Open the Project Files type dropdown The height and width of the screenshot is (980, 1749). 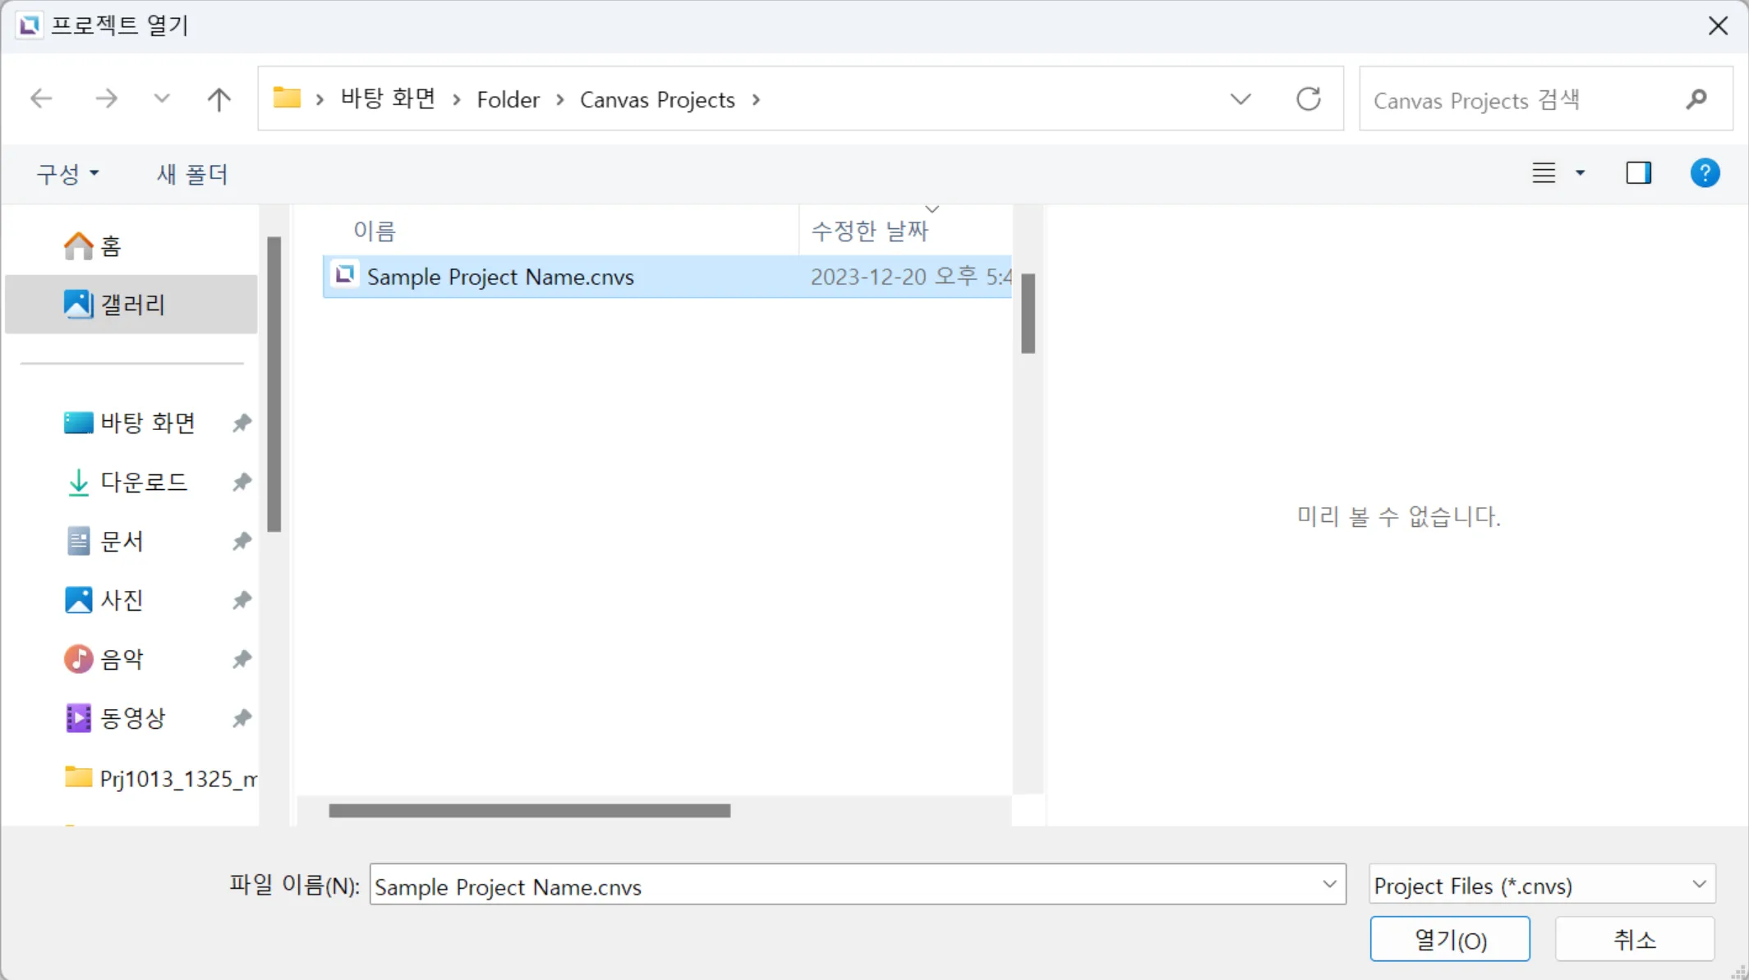(x=1541, y=886)
